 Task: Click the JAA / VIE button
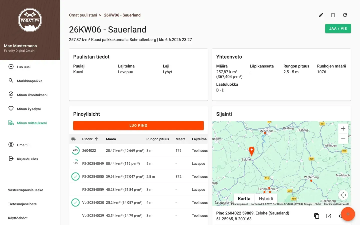coord(338,28)
